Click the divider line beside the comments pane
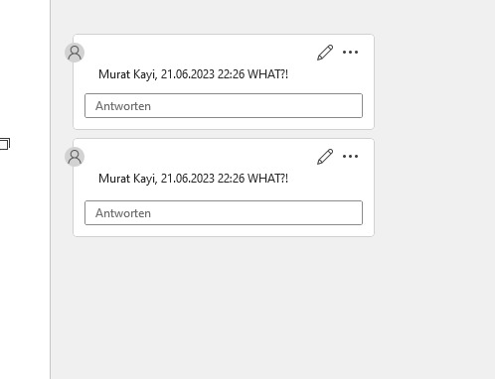 51,189
